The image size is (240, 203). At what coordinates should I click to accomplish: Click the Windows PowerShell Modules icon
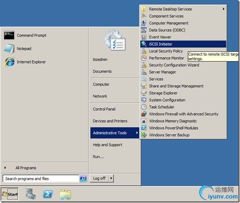(x=144, y=128)
